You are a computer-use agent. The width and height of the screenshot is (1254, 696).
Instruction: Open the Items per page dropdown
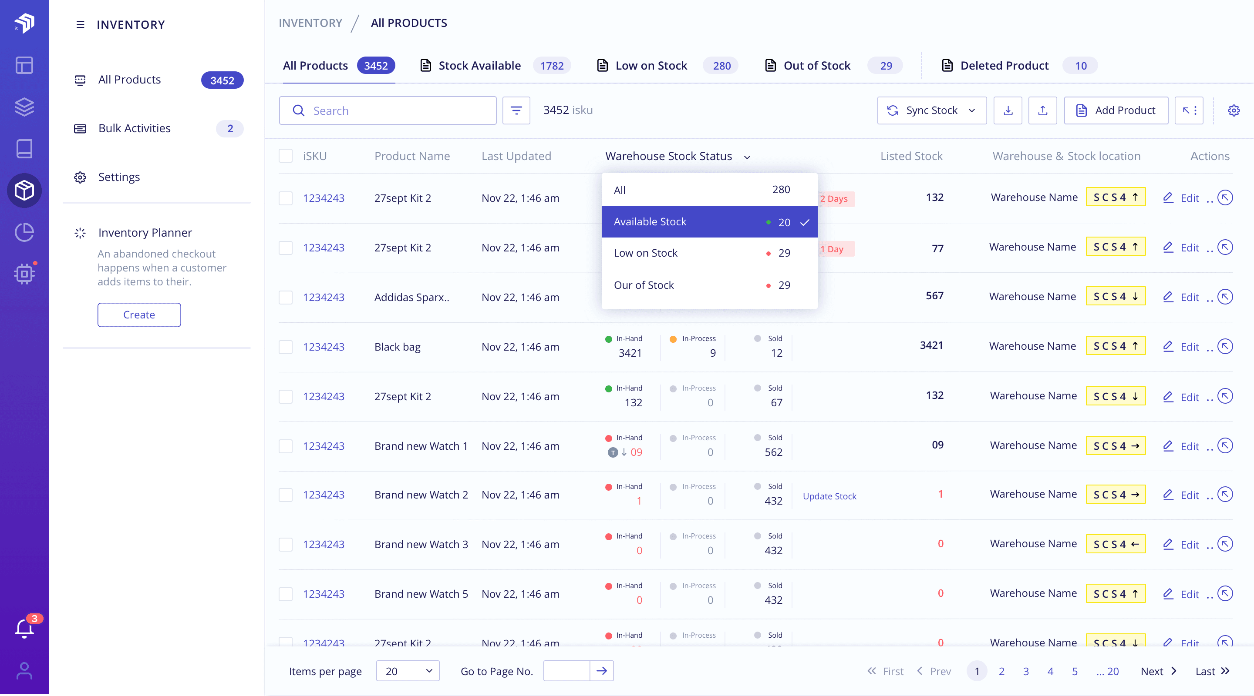pyautogui.click(x=408, y=671)
